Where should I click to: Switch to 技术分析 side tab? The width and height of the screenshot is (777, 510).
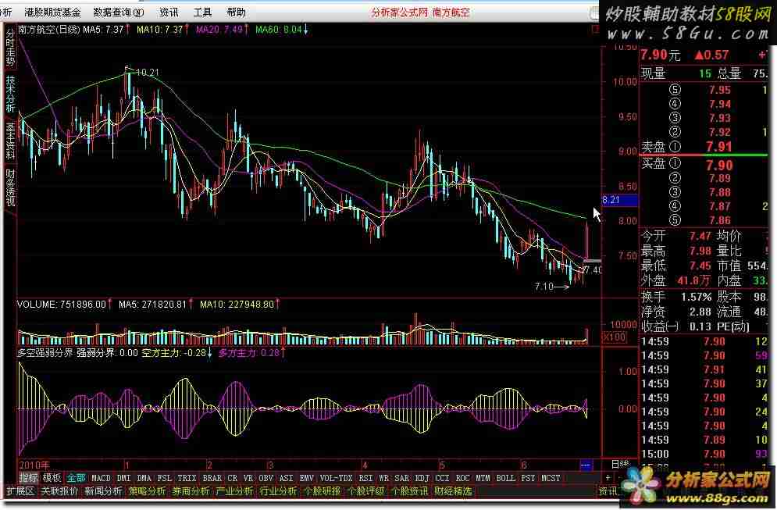tap(10, 95)
